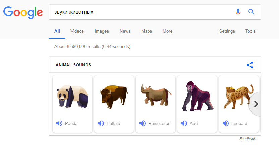Viewport: 279px width, 151px height.
Task: Open the More search options dropdown
Action: pos(167,31)
